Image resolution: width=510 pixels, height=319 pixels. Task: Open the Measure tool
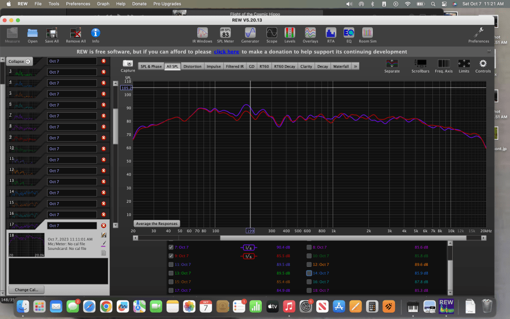(12, 35)
